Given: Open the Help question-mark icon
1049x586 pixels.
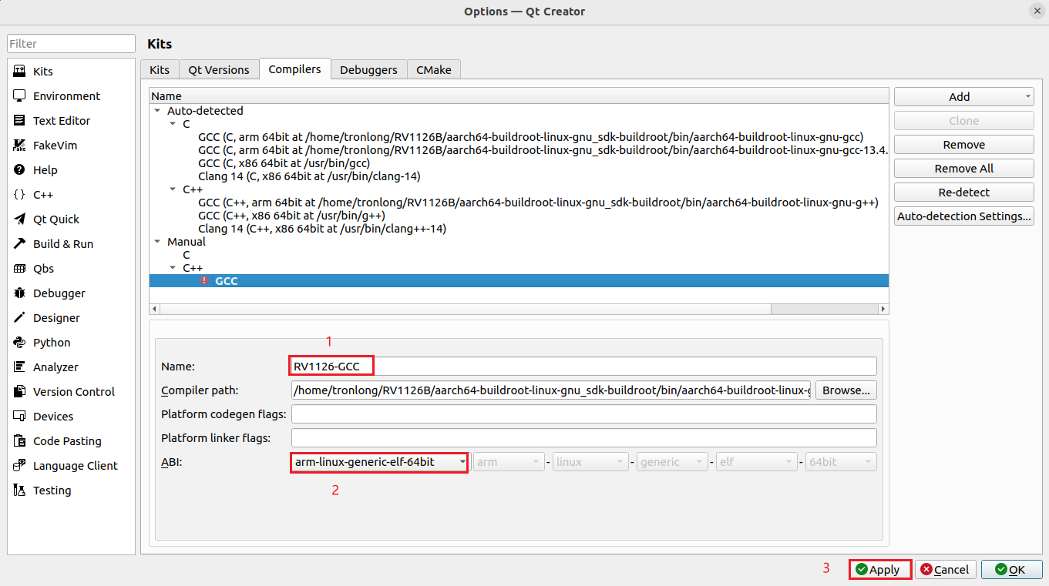Looking at the screenshot, I should [20, 169].
